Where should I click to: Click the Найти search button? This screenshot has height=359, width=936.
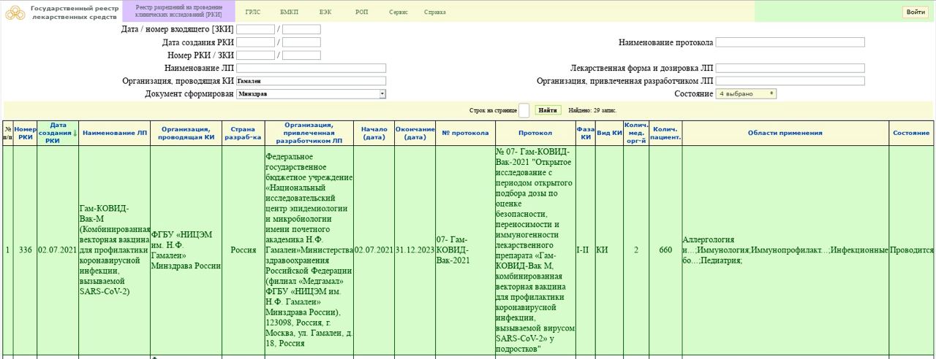(549, 110)
